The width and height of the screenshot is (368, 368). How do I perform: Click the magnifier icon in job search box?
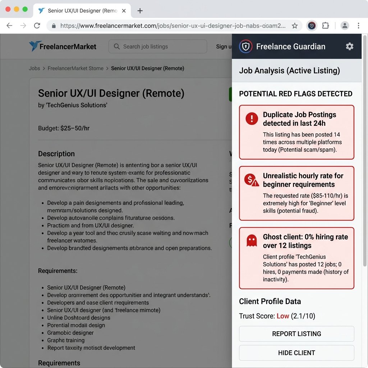pyautogui.click(x=117, y=46)
